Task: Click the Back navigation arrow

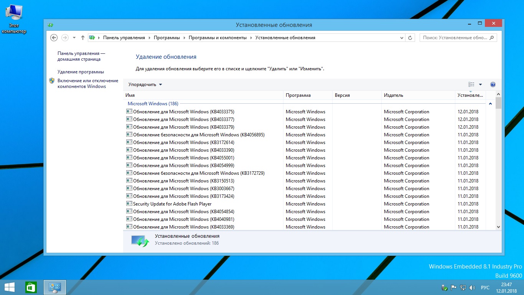Action: tap(54, 38)
